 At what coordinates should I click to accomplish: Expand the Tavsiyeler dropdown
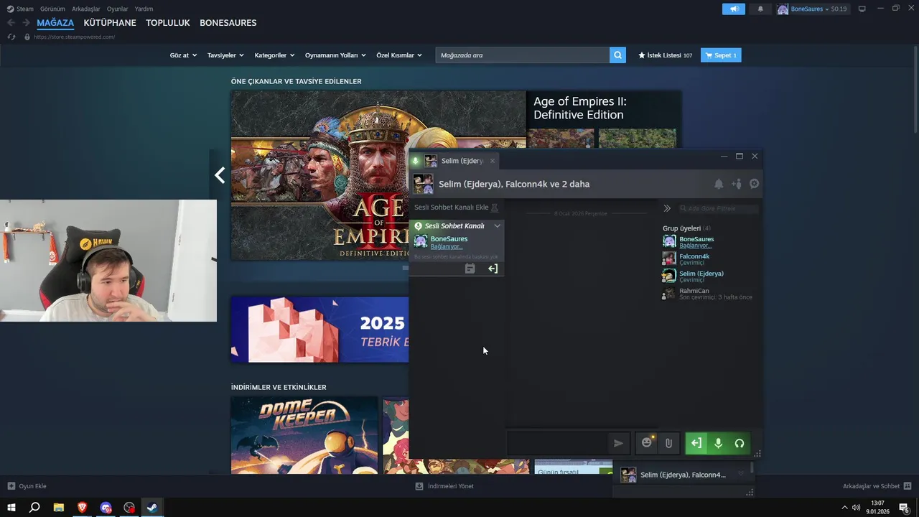225,55
